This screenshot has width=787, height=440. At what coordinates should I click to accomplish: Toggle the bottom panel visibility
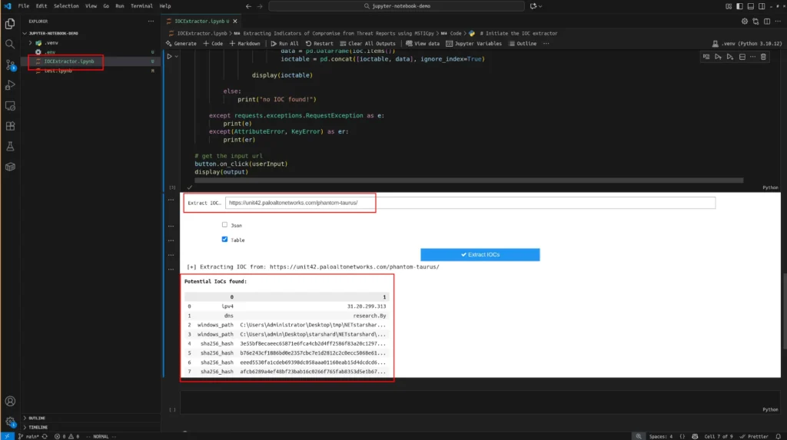pyautogui.click(x=750, y=6)
